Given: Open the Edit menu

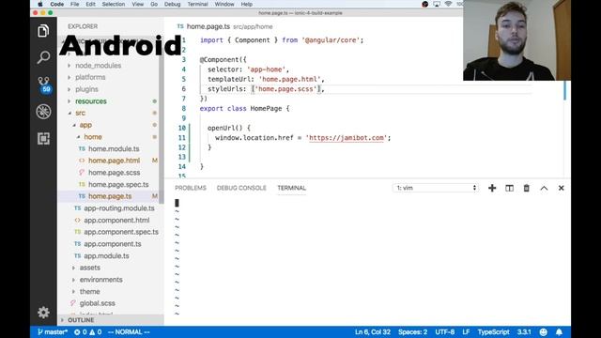Looking at the screenshot, I should [x=90, y=4].
